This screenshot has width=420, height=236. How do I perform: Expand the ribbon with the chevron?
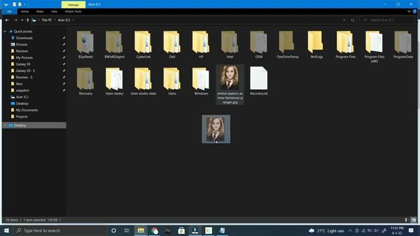point(409,12)
